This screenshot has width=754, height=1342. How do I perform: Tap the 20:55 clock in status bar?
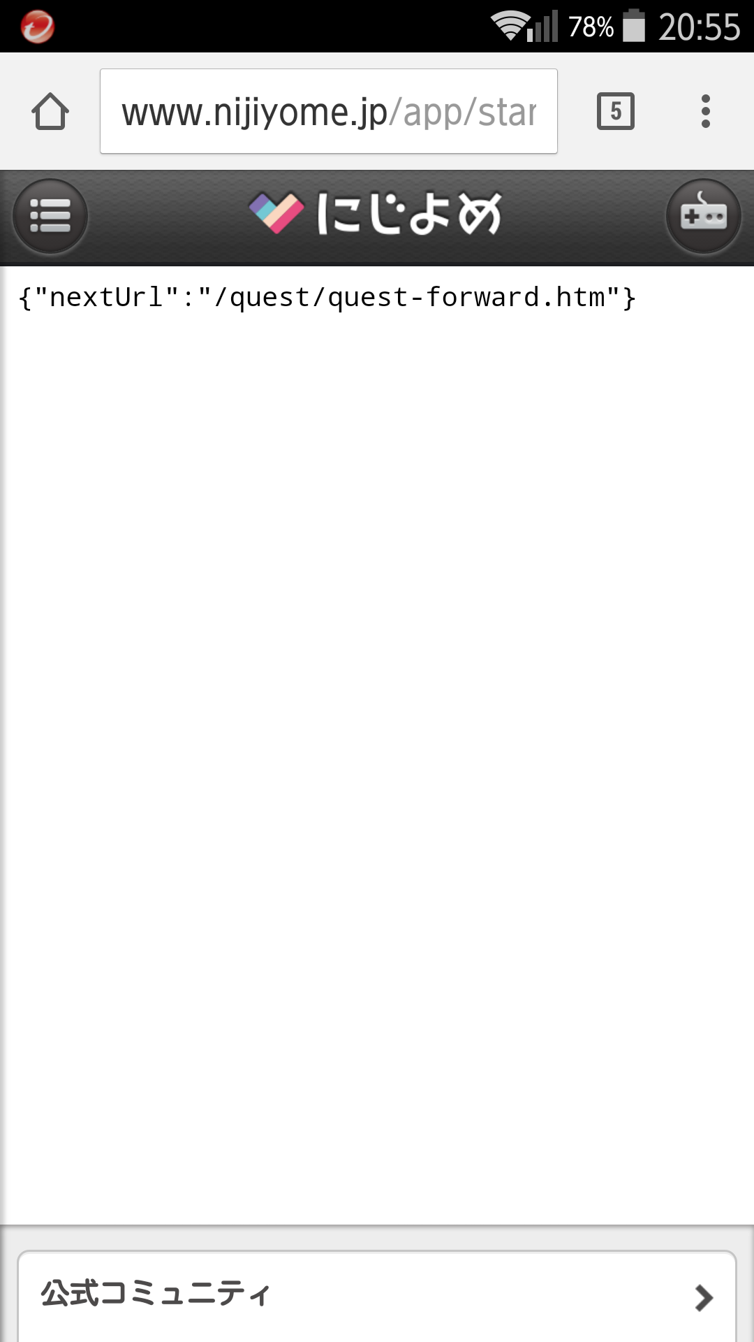pyautogui.click(x=699, y=27)
